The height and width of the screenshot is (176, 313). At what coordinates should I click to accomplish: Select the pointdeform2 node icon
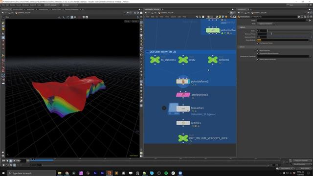click(183, 82)
